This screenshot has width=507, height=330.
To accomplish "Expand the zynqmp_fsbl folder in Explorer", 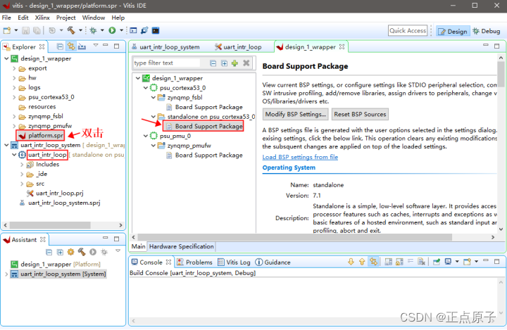I will [14, 116].
